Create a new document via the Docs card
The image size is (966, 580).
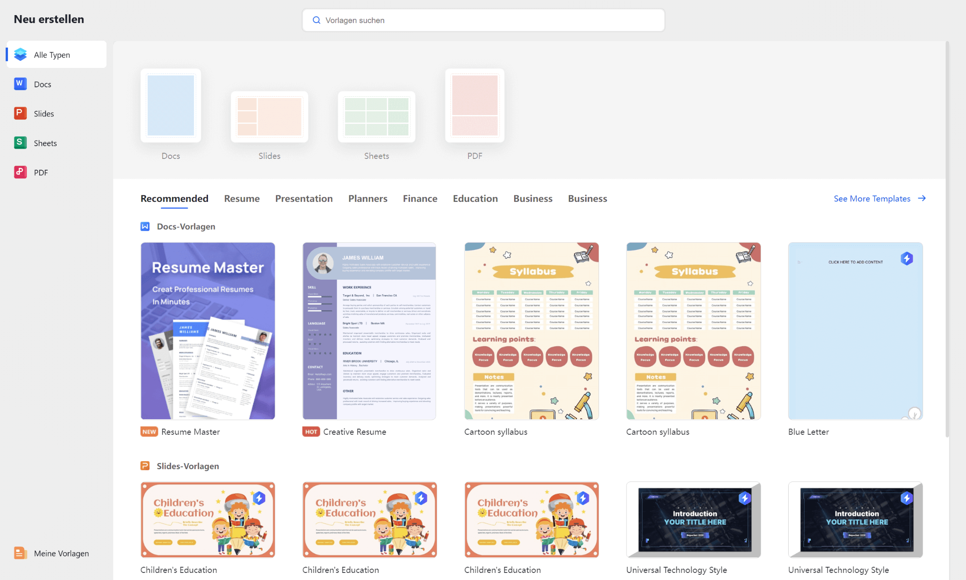[x=170, y=105]
